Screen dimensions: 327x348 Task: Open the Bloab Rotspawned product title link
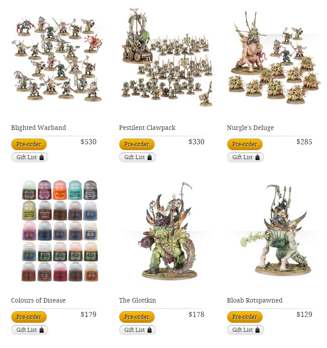(x=255, y=300)
